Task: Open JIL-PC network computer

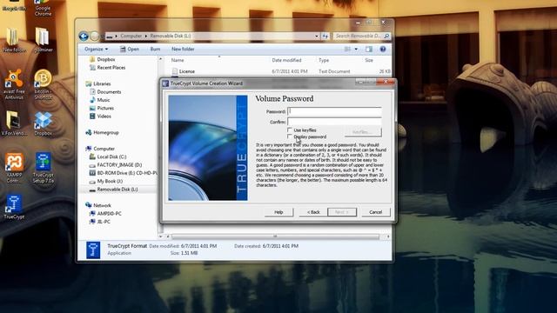Action: click(x=100, y=222)
